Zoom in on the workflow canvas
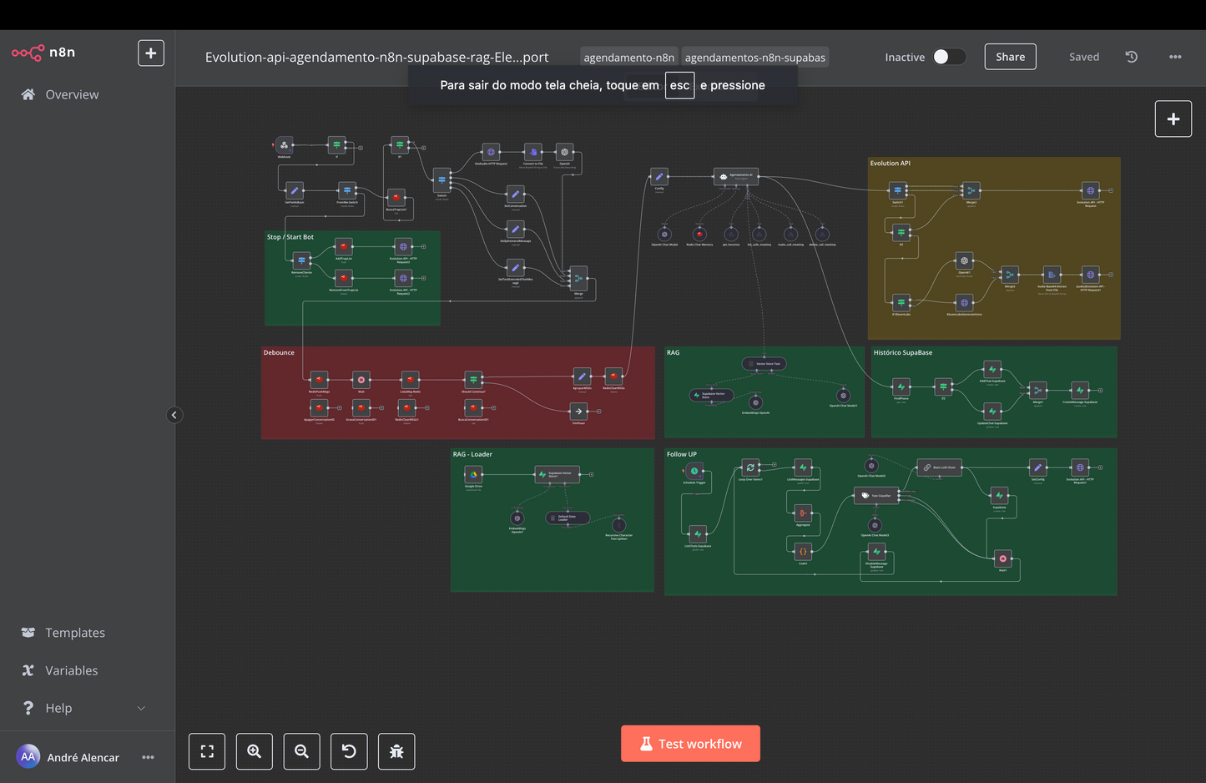1206x783 pixels. (x=255, y=751)
